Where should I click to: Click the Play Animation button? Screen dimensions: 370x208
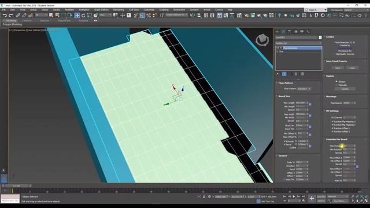(x=294, y=196)
